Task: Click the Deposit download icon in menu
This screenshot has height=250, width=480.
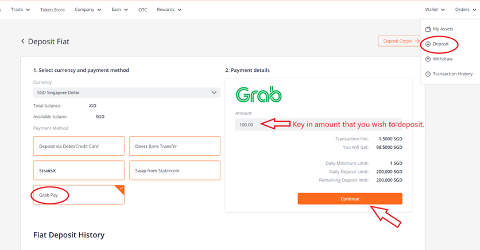Action: pos(428,44)
